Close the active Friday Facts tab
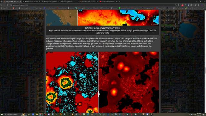This screenshot has width=206, height=116. point(21,2)
